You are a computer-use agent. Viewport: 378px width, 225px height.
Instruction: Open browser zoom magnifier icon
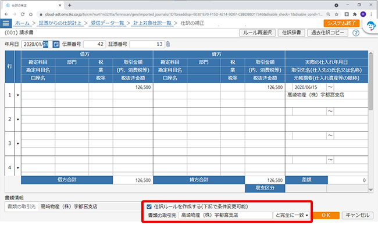[329, 14]
